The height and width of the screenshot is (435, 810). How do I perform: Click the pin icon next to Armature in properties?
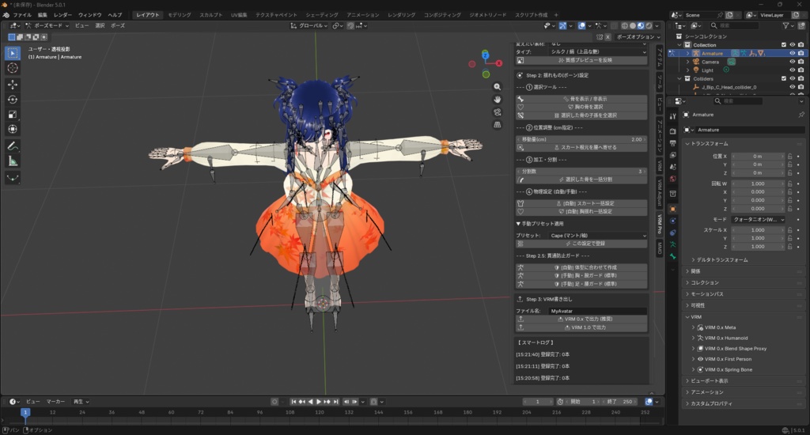(801, 115)
